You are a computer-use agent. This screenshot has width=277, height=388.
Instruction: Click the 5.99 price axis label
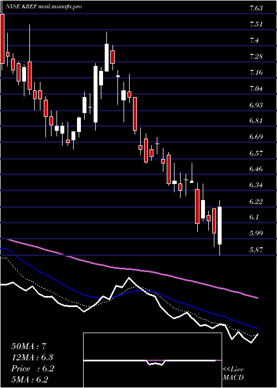point(256,233)
